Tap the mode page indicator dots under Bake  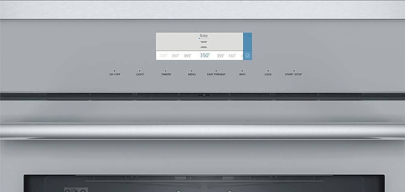(204, 38)
